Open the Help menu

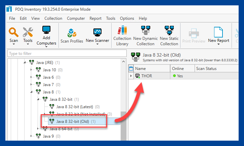[143, 18]
